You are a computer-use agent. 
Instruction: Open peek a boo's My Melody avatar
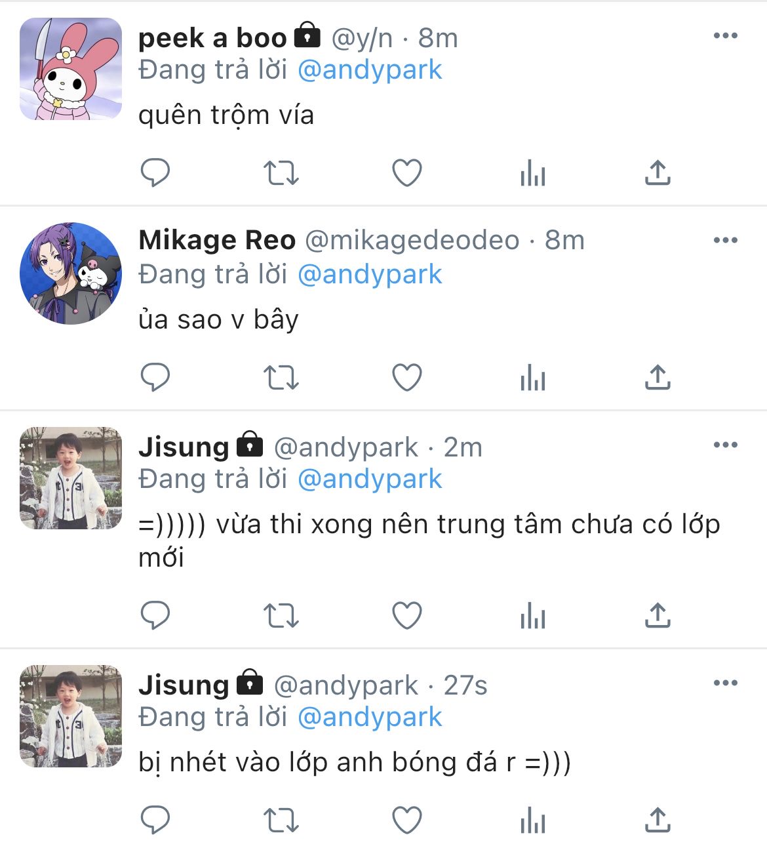pyautogui.click(x=71, y=69)
